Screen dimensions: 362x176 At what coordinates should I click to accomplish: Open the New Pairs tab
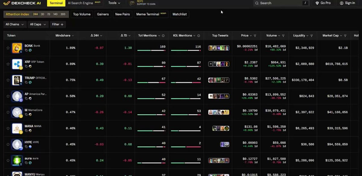coord(122,14)
